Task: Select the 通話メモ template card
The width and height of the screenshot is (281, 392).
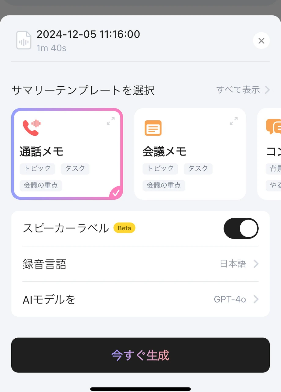Action: point(67,153)
